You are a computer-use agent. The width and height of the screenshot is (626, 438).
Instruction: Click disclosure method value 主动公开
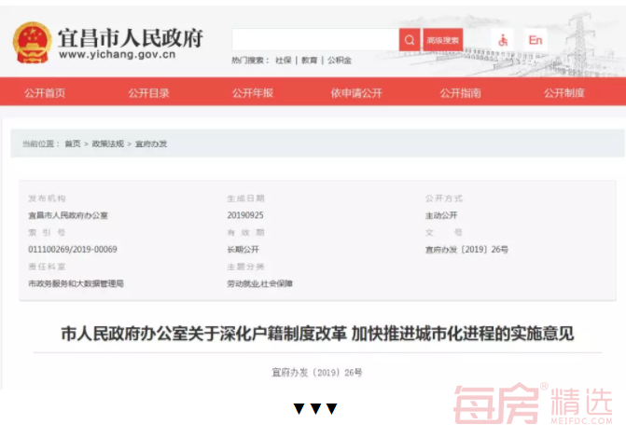click(441, 215)
